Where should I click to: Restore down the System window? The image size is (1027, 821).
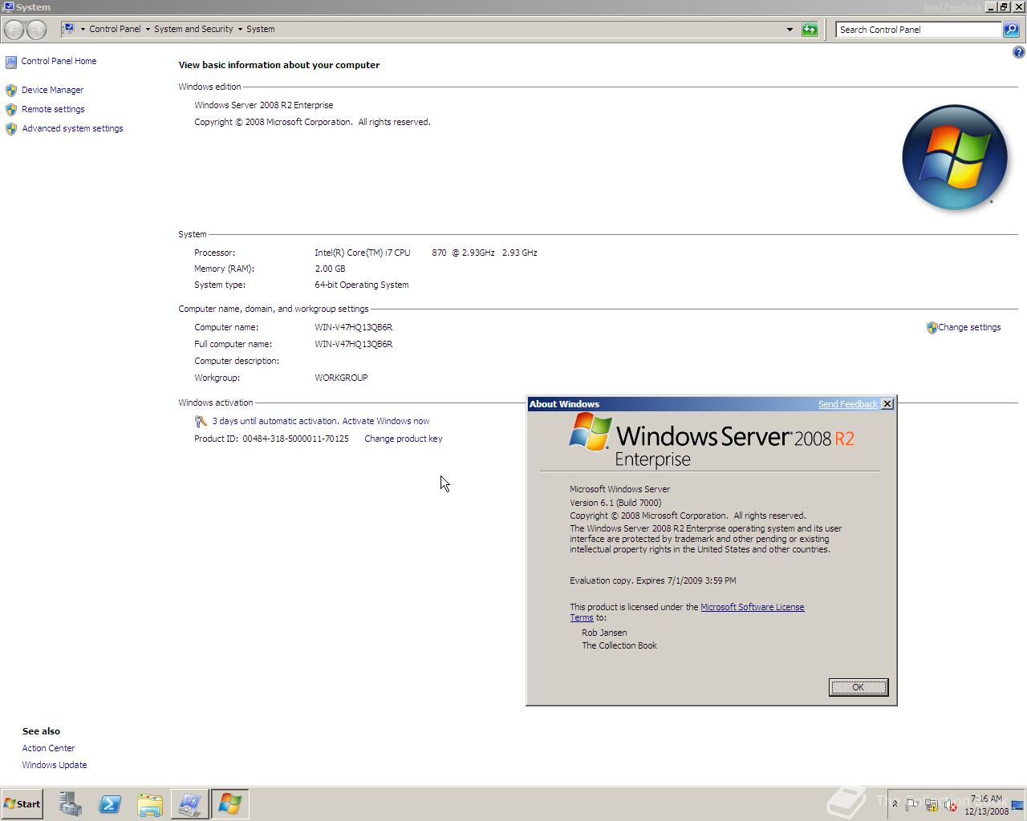point(1004,7)
